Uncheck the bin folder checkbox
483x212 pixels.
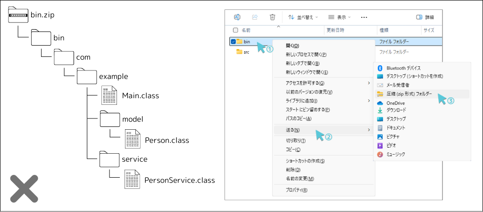(x=233, y=41)
